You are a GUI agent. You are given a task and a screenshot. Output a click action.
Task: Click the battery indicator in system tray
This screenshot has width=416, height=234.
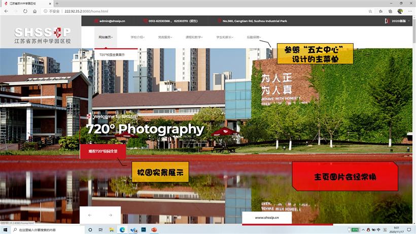coord(355,230)
